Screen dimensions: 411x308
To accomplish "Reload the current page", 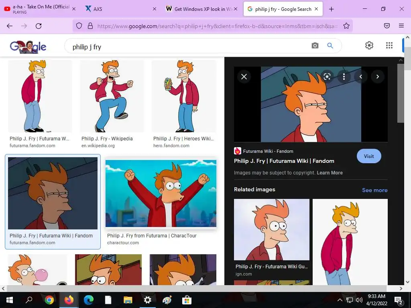I will pyautogui.click(x=39, y=26).
